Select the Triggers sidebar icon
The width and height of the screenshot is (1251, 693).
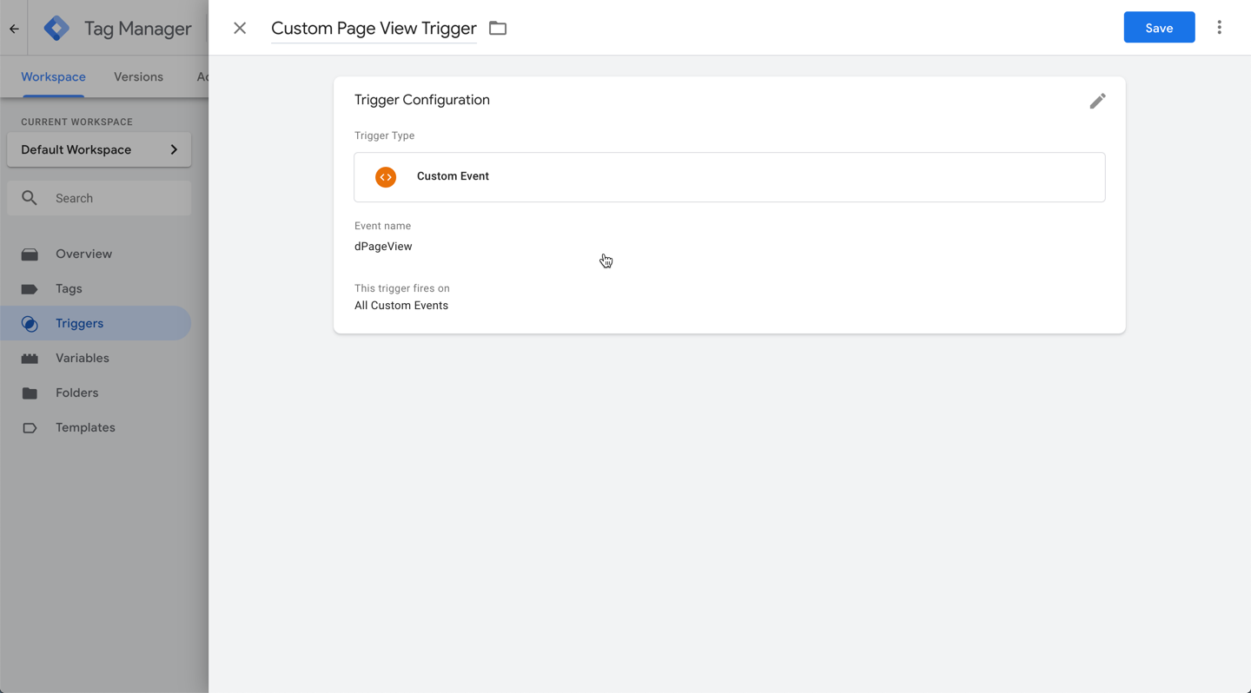tap(30, 323)
